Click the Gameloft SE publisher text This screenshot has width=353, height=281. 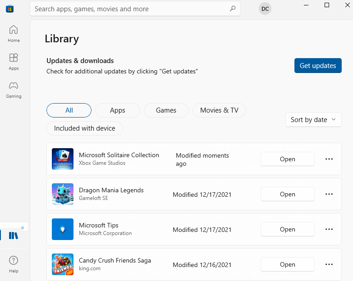pyautogui.click(x=93, y=198)
